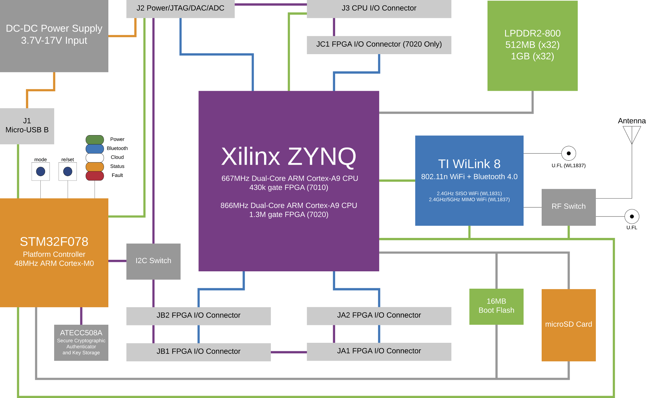Viewport: 646px width, 398px height.
Task: Click the "Bluetooth" LED label text
Action: [x=117, y=148]
